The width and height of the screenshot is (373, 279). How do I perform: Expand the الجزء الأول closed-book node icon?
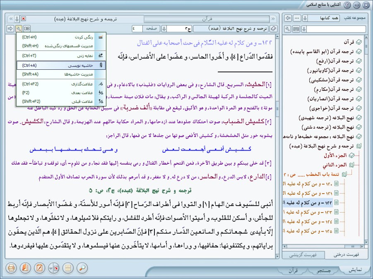(x=351, y=156)
